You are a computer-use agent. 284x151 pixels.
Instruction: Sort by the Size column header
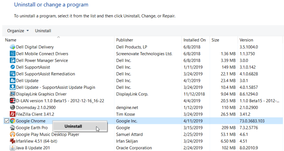pos(216,40)
